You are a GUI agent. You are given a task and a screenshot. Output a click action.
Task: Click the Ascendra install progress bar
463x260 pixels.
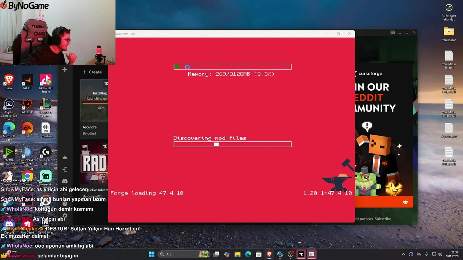coord(95,103)
